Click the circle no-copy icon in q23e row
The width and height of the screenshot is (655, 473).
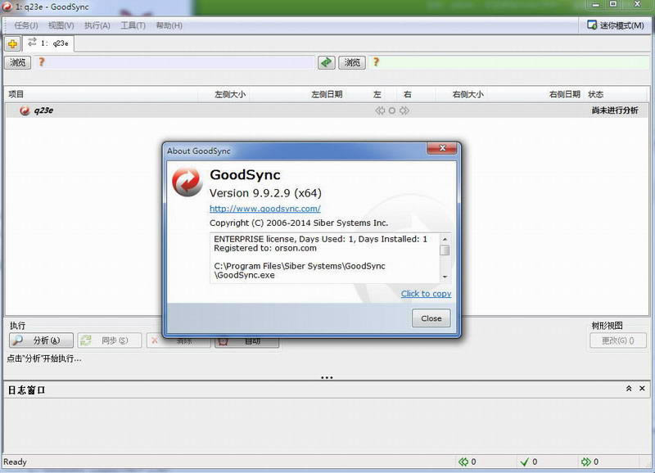[x=392, y=110]
